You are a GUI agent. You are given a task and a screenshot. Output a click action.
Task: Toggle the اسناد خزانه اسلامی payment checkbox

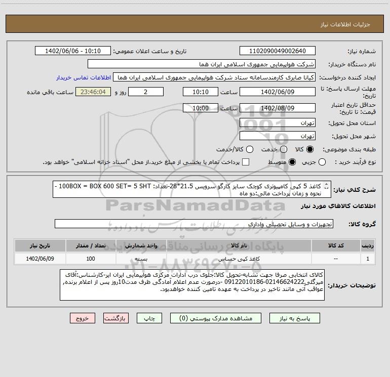[x=246, y=162]
